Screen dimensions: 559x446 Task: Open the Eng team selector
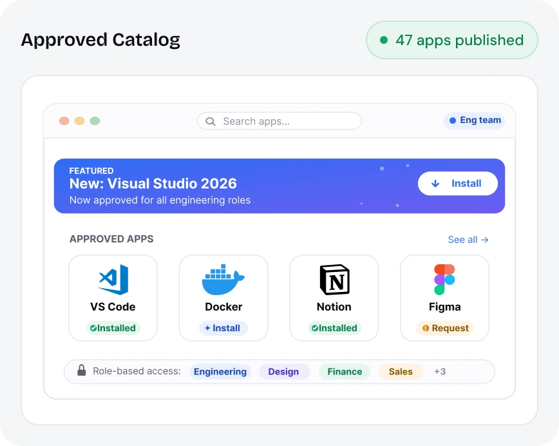(475, 121)
